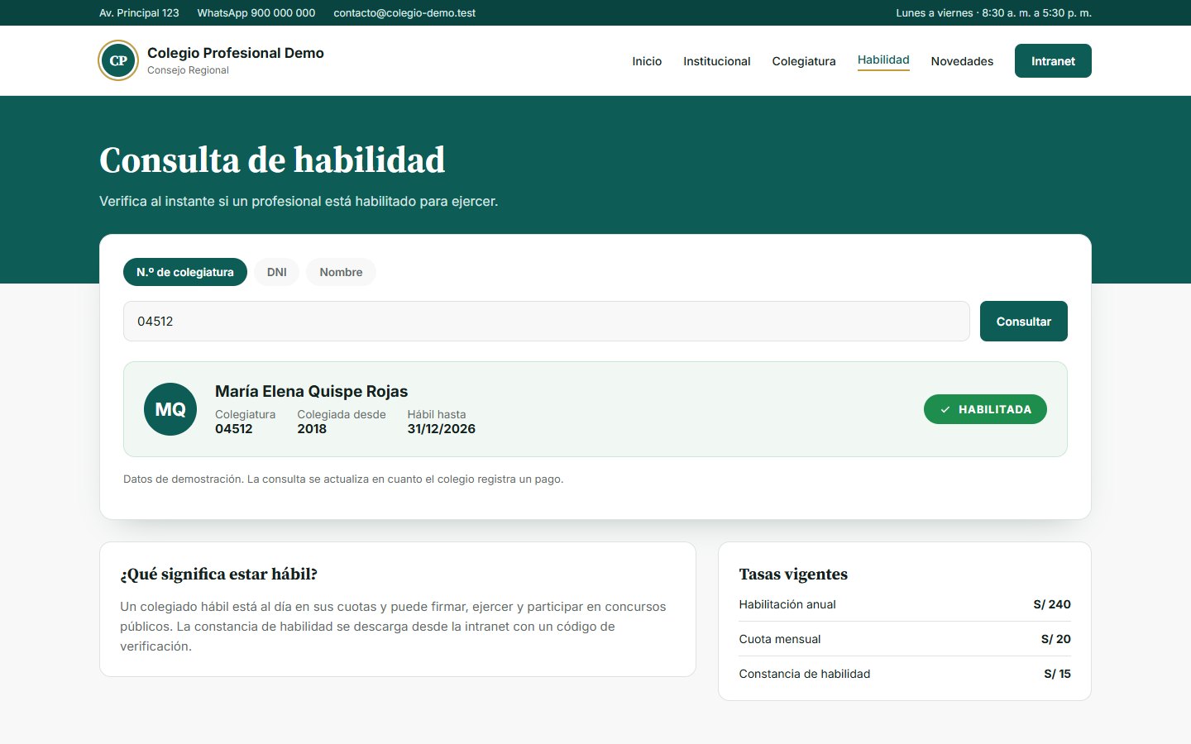Click the Intranet button
This screenshot has height=744, width=1191.
[1053, 61]
